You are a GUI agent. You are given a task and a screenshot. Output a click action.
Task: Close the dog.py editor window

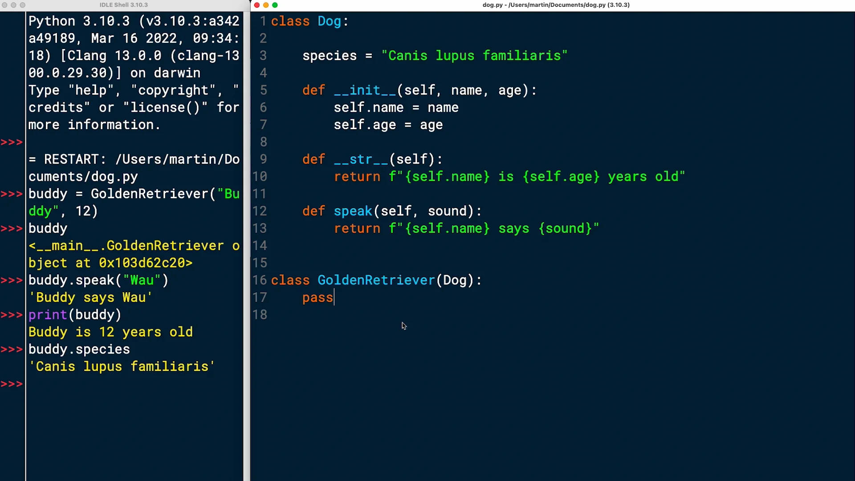click(257, 5)
